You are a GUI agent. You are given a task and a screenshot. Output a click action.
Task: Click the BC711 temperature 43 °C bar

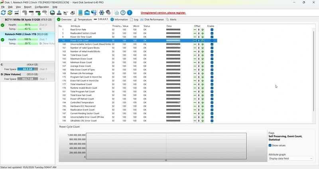[x=28, y=29]
